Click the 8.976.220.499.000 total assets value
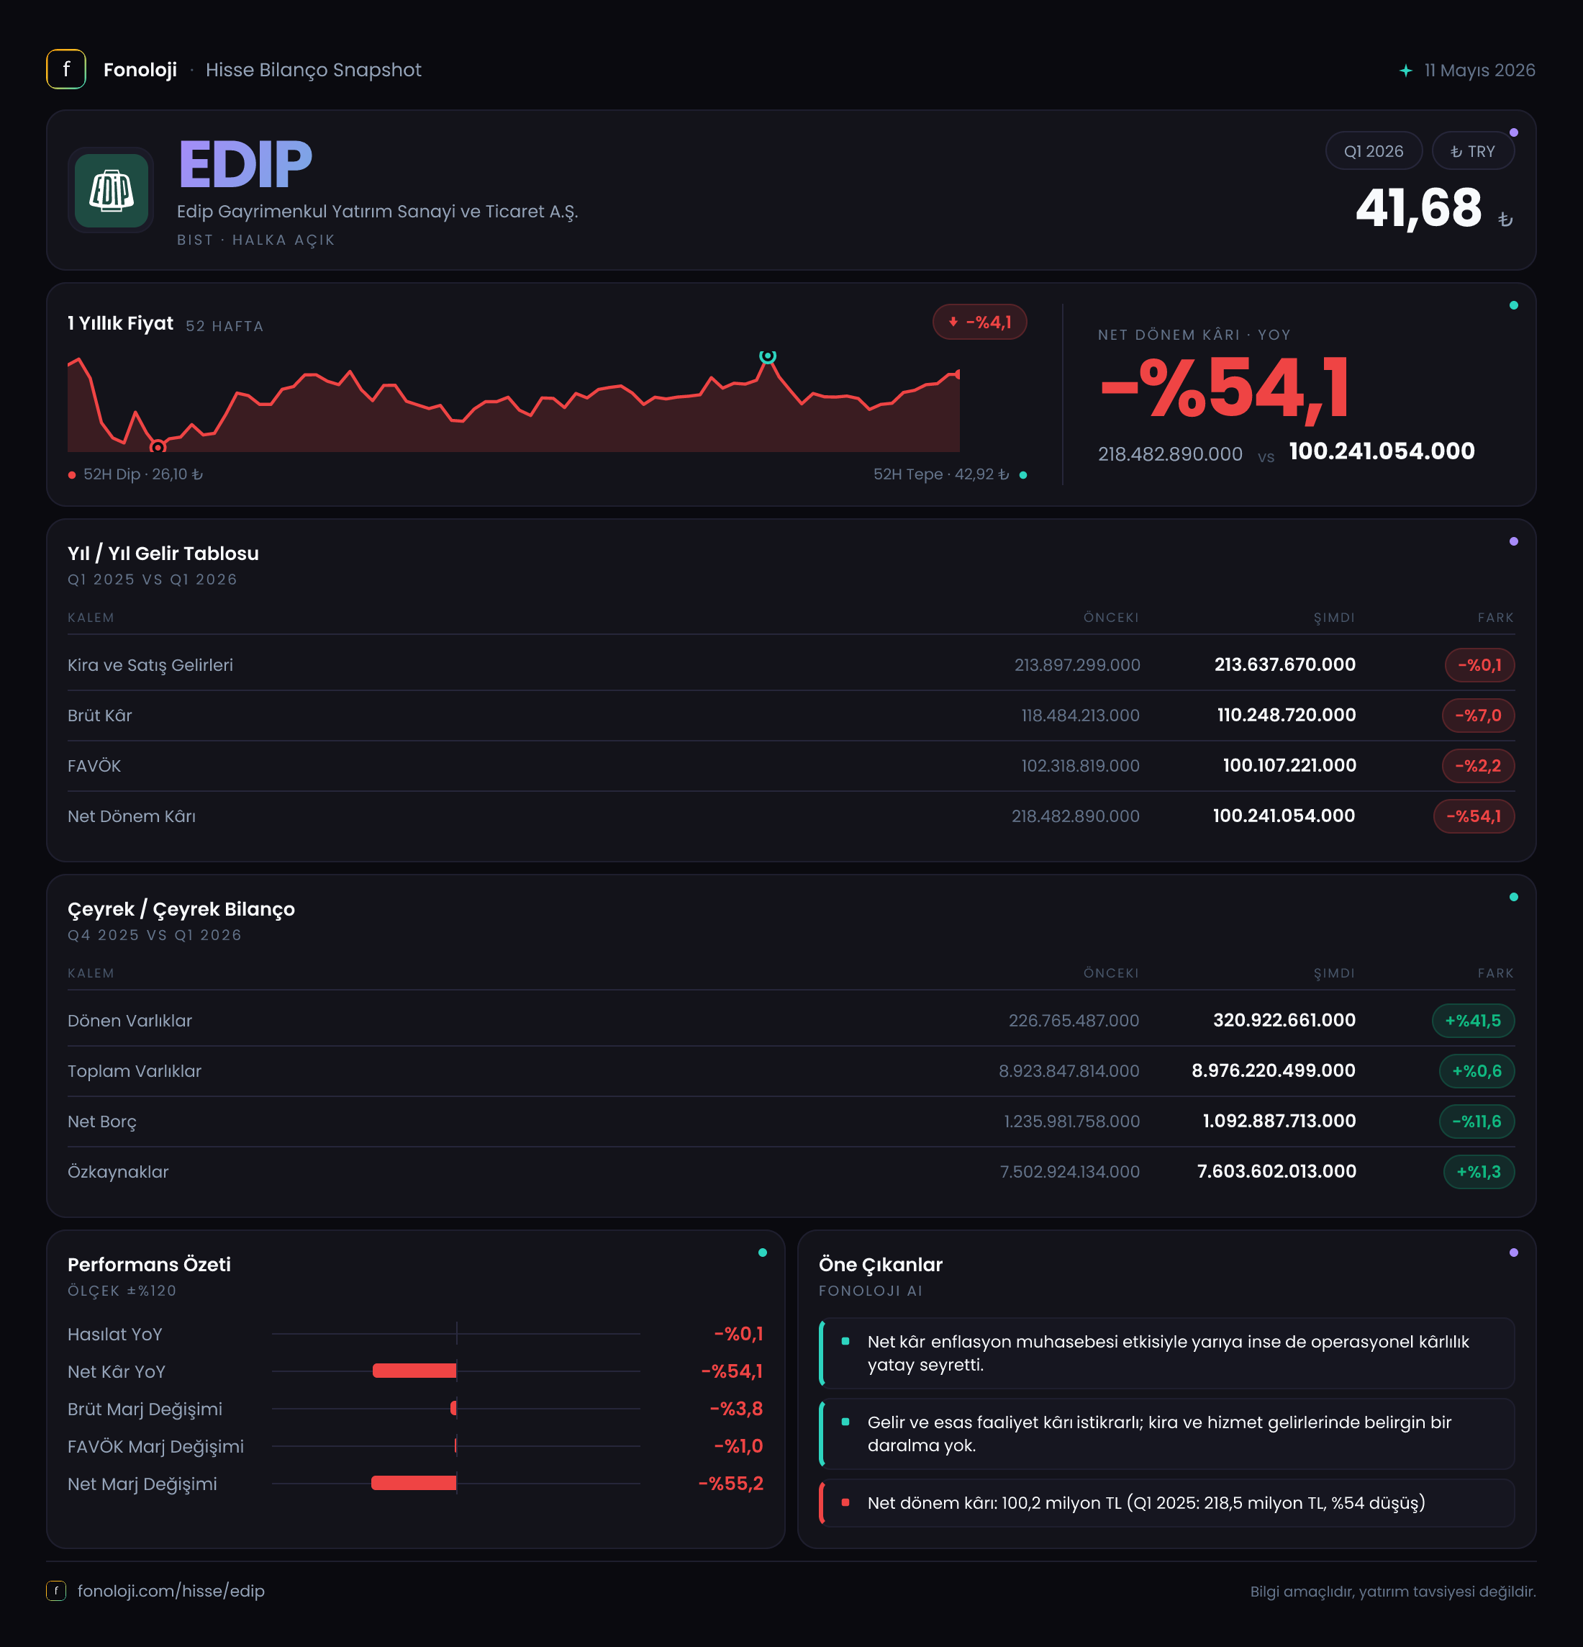The height and width of the screenshot is (1647, 1583). (1274, 1070)
